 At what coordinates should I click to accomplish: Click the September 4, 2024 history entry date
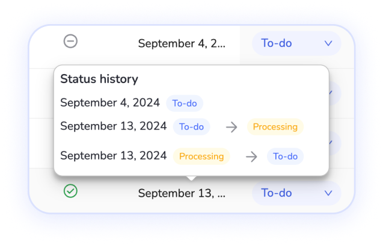pos(110,103)
